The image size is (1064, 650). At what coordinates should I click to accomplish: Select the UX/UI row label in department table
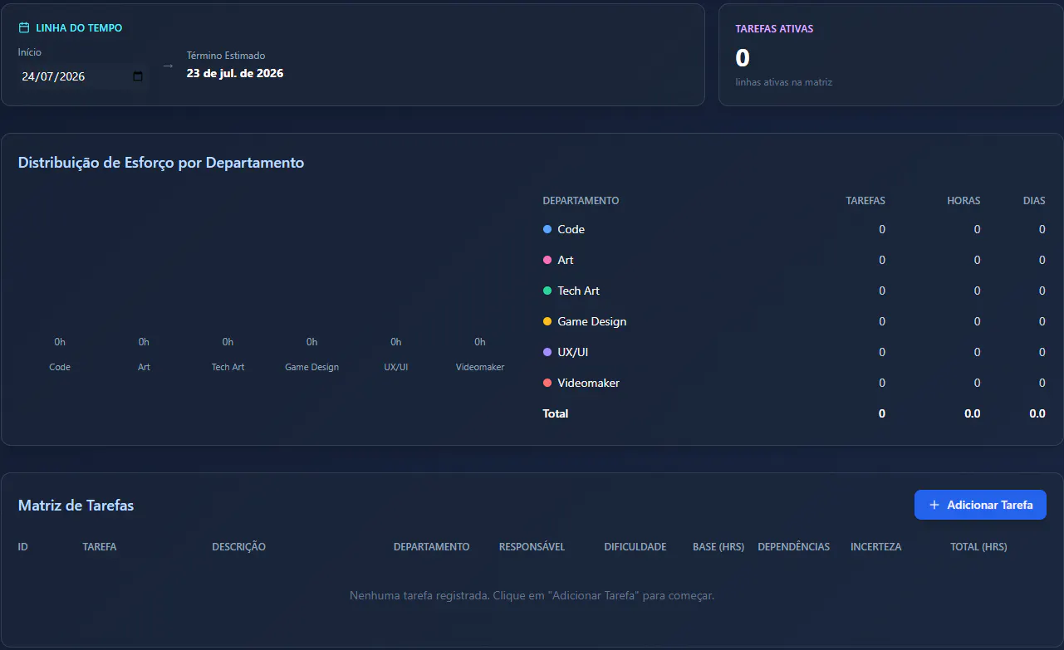pos(573,352)
